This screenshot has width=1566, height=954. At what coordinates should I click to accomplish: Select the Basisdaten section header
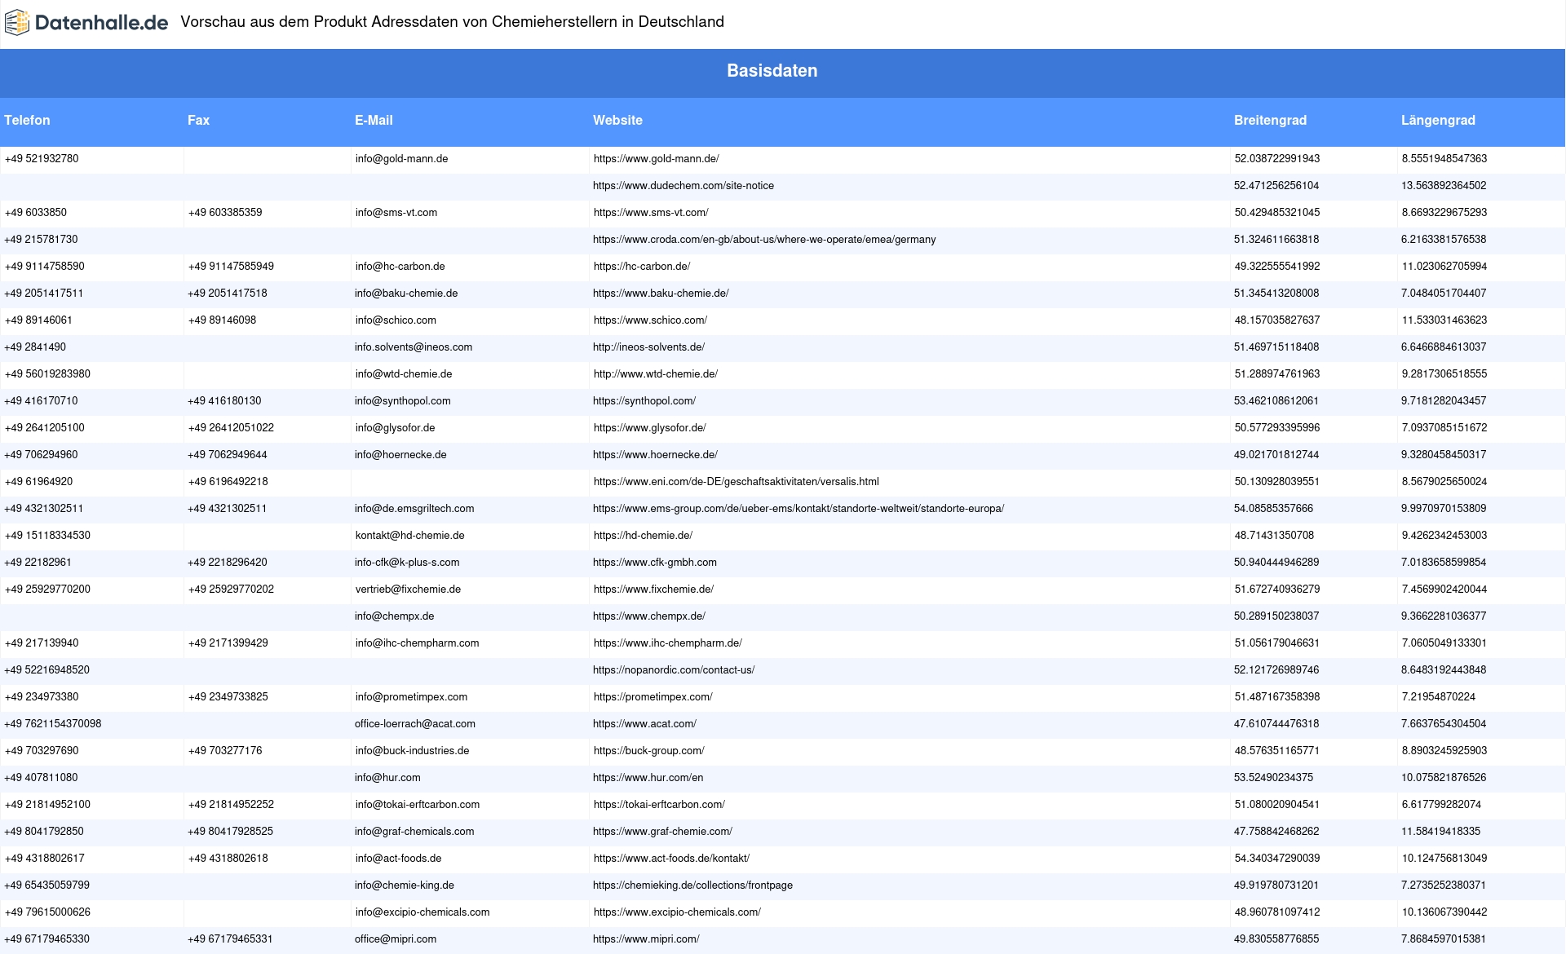click(772, 71)
